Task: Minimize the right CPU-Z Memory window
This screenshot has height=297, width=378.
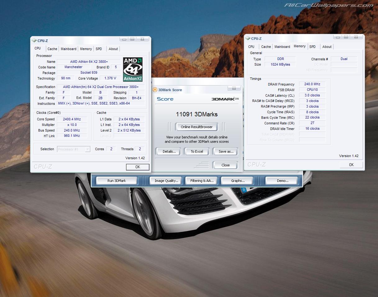Action: [338, 37]
